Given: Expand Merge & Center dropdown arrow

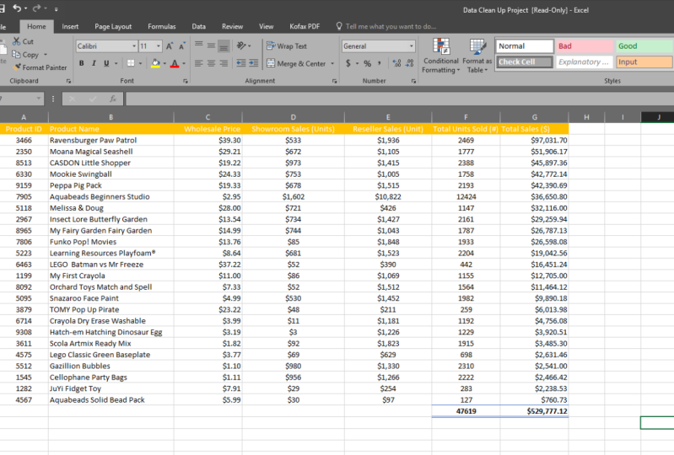Looking at the screenshot, I should tap(332, 63).
